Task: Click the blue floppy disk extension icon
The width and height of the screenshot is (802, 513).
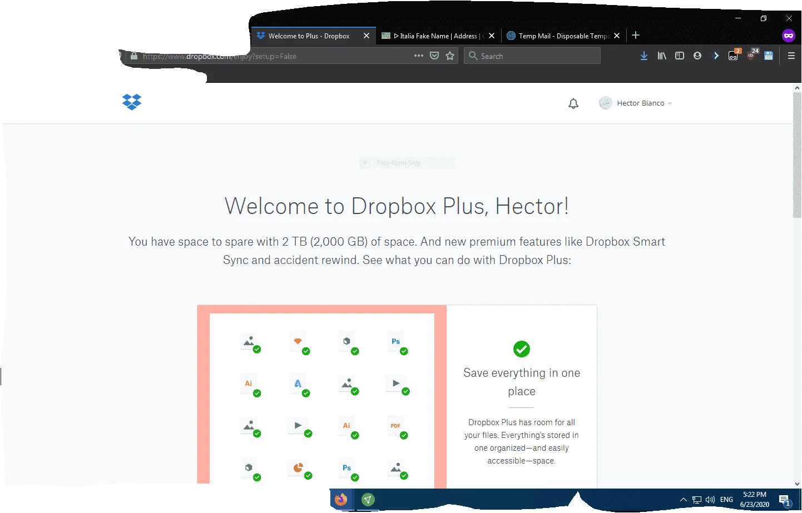Action: pyautogui.click(x=769, y=56)
